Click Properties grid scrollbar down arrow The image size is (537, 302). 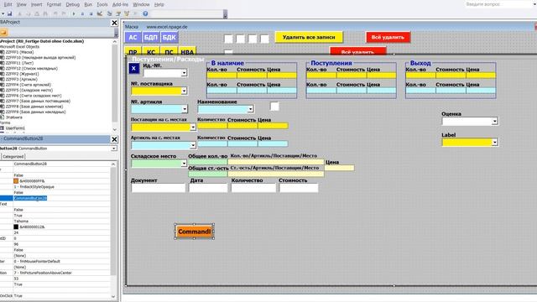coord(113,296)
